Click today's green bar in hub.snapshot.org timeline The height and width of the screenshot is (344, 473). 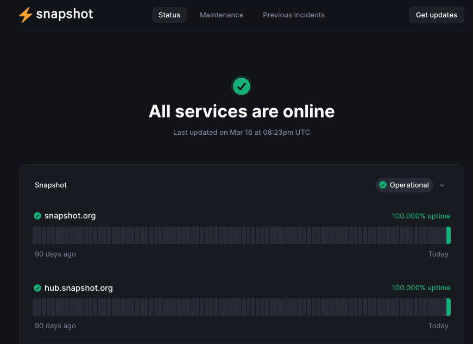pyautogui.click(x=449, y=307)
